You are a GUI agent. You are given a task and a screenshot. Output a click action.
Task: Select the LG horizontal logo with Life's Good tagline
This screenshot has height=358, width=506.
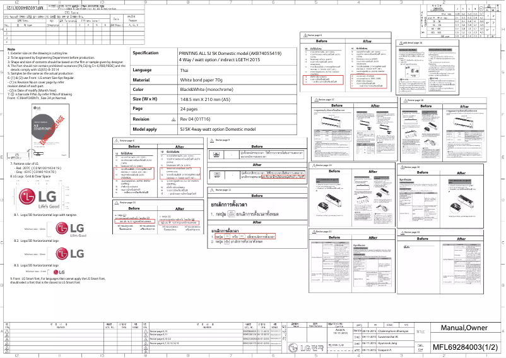[71, 230]
